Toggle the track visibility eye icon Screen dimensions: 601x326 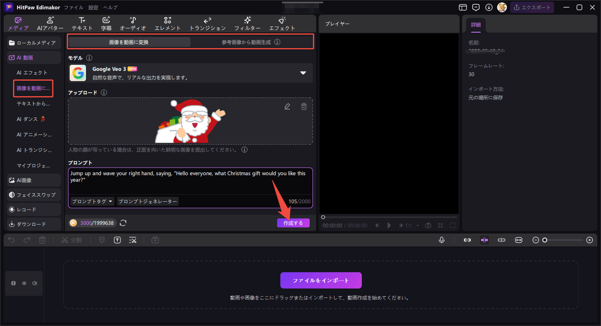[x=24, y=283]
